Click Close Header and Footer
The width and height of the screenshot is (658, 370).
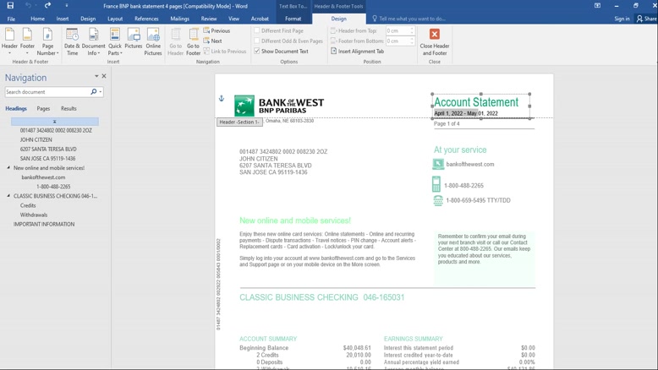(x=435, y=41)
